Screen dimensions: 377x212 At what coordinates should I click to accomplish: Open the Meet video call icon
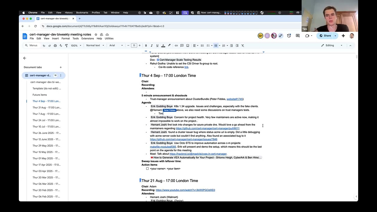(307, 36)
